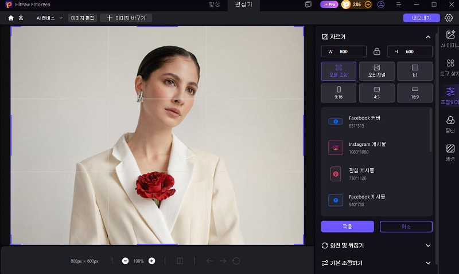Open the hamburger menu in title bar
This screenshot has width=459, height=274.
click(x=398, y=5)
